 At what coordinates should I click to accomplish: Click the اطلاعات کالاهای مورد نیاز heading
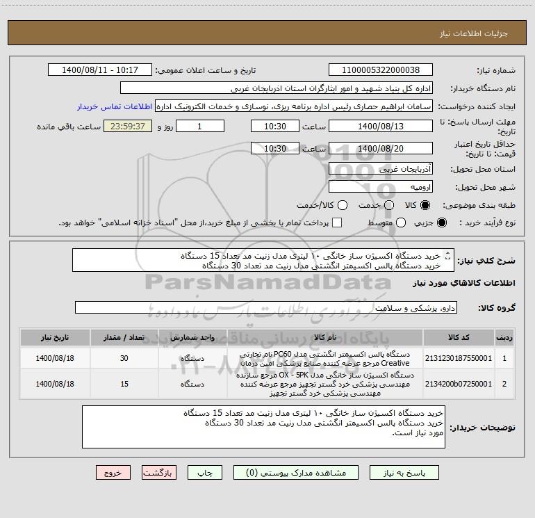[463, 283]
